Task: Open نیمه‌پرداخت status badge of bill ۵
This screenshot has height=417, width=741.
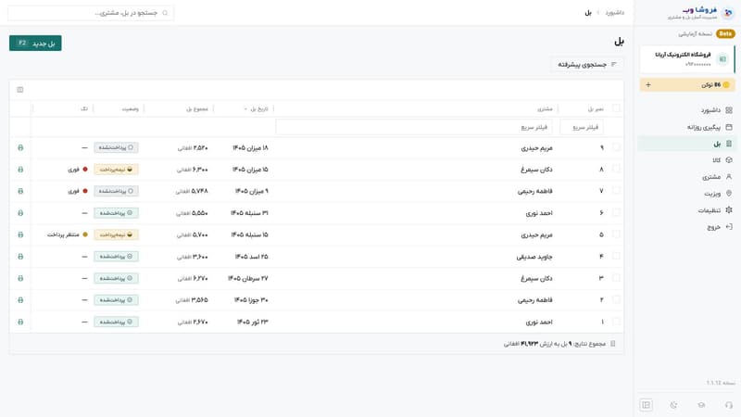Action: (x=116, y=234)
